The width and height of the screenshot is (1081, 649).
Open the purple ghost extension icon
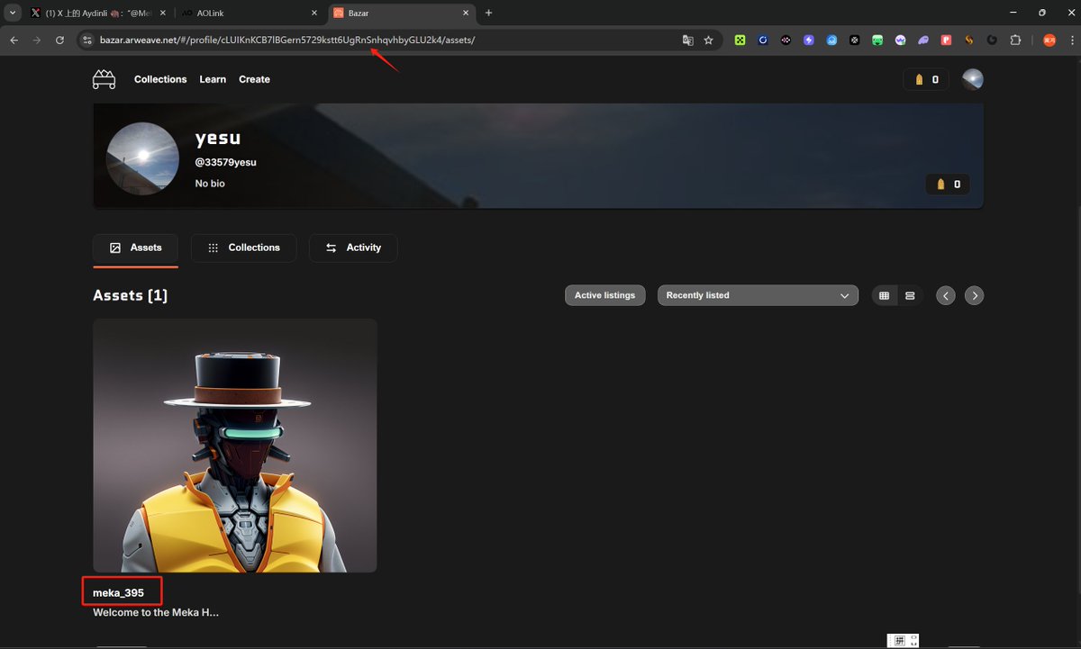(923, 41)
